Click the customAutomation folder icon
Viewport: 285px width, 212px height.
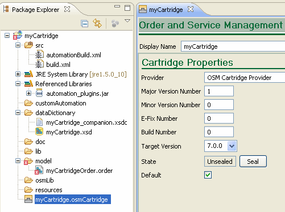[x=28, y=103]
